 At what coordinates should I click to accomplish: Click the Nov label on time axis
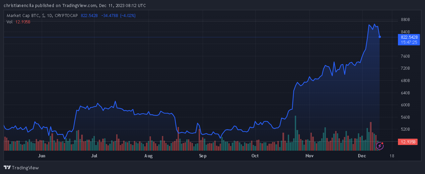(x=309, y=156)
